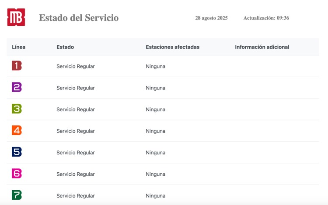Click Servicio Regular status for Line 4
328x205 pixels.
pos(76,131)
